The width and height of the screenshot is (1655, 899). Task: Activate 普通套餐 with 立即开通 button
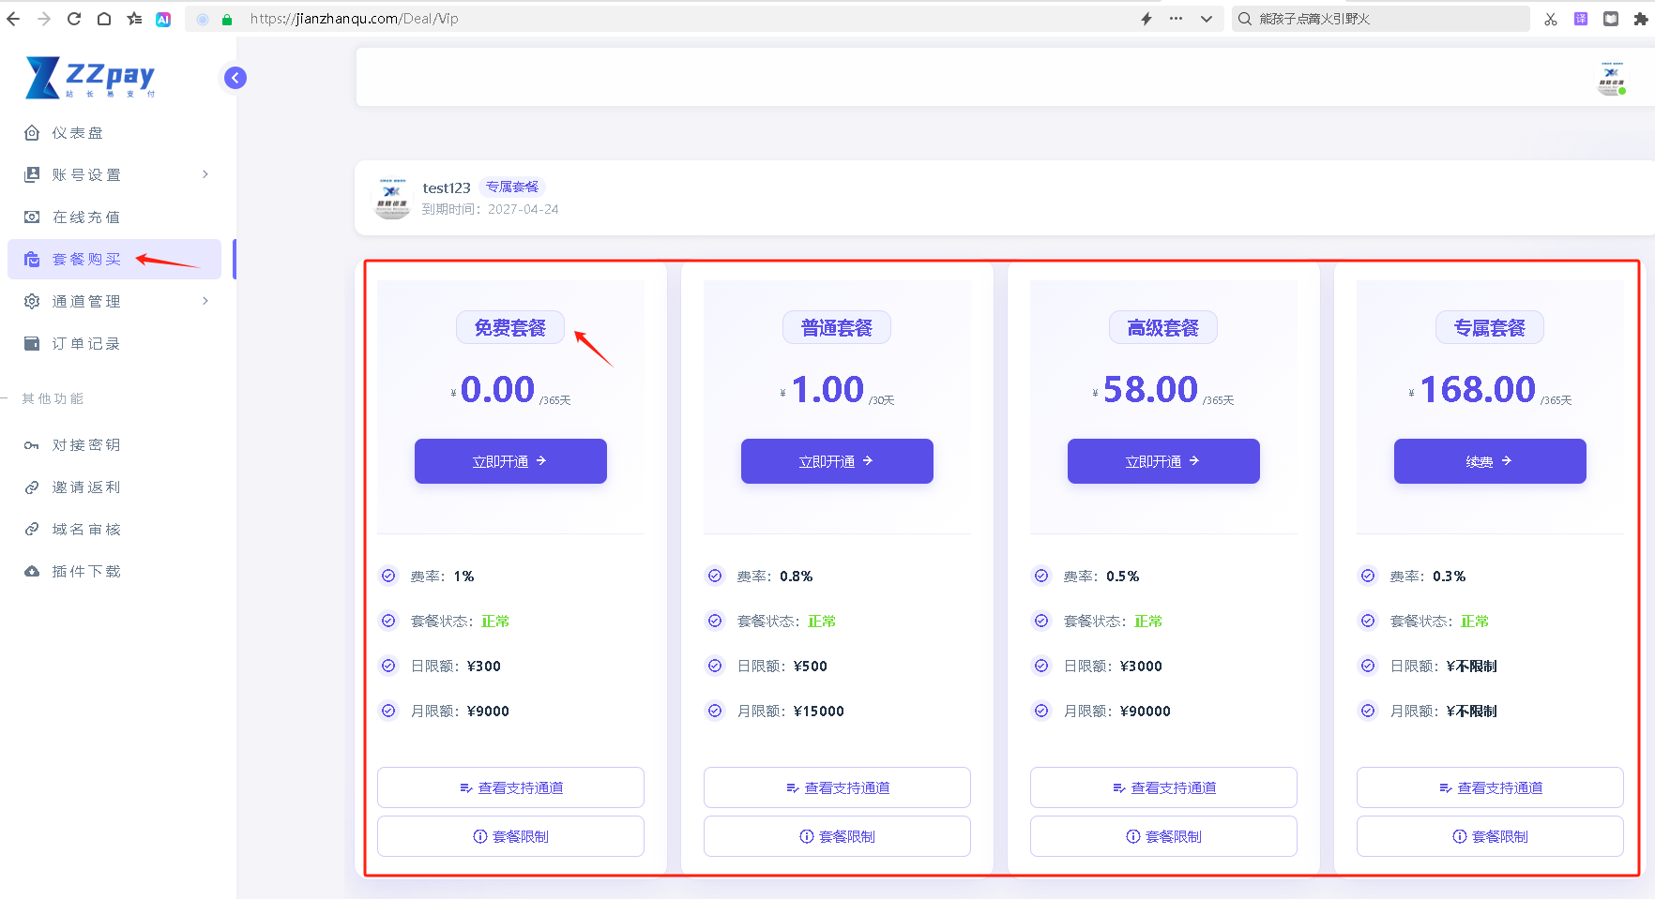837,461
